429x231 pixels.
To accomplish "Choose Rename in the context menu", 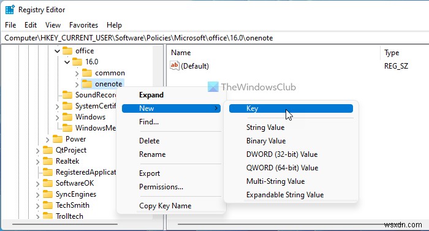I will point(171,154).
